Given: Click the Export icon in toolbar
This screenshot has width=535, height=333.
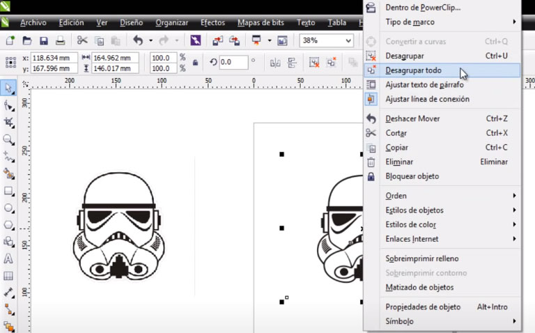Looking at the screenshot, I should click(234, 40).
